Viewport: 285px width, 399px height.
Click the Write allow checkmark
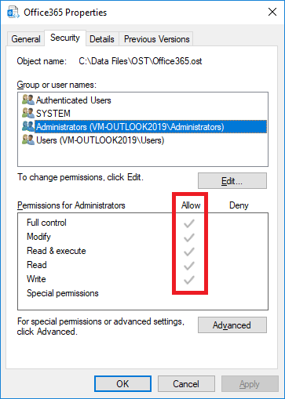188,280
